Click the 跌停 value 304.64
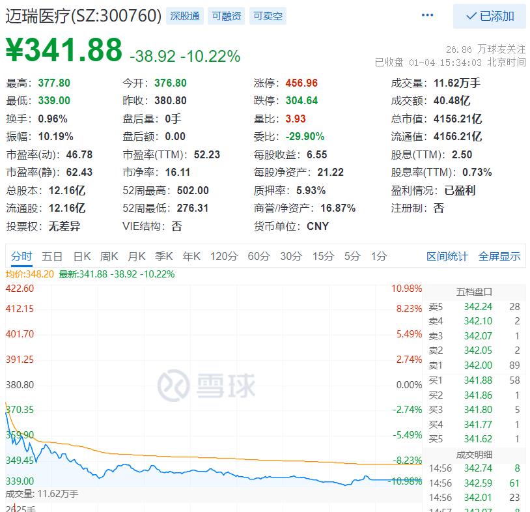The width and height of the screenshot is (530, 512). 301,100
